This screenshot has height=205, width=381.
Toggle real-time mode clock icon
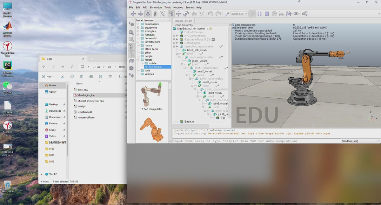click(x=274, y=14)
